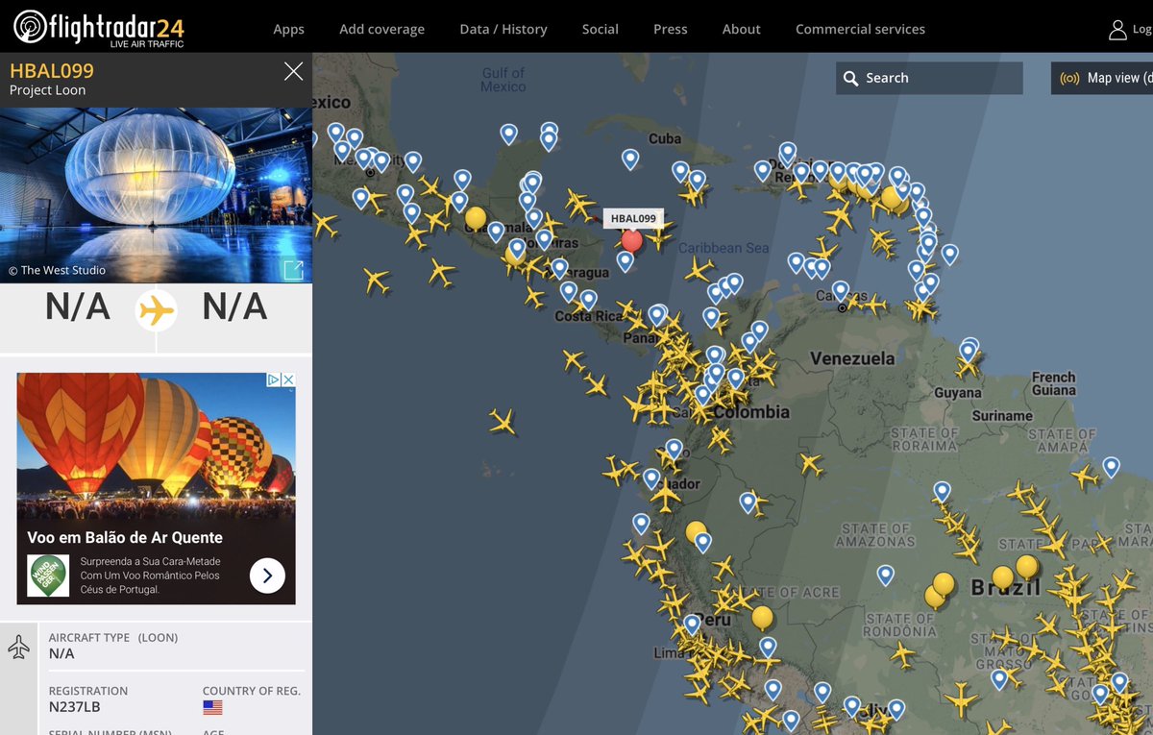Select the airport pin near Cuba
Image resolution: width=1153 pixels, height=735 pixels.
630,159
